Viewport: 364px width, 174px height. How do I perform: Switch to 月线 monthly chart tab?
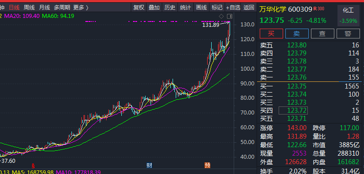[44, 8]
